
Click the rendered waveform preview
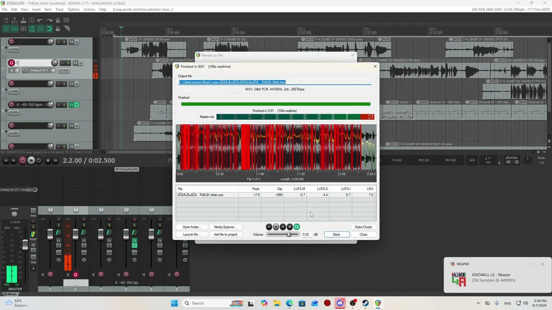[x=276, y=147]
